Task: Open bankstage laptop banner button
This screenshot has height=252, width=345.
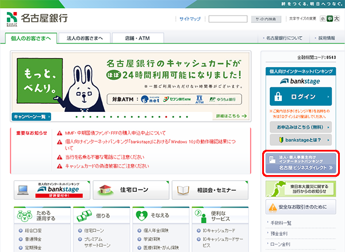Action: click(x=52, y=190)
